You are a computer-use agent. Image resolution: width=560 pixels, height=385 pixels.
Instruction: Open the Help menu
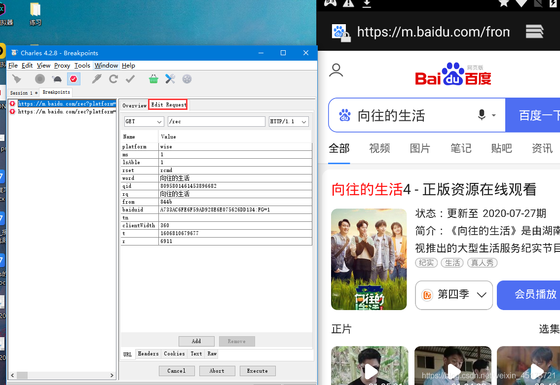pyautogui.click(x=128, y=65)
